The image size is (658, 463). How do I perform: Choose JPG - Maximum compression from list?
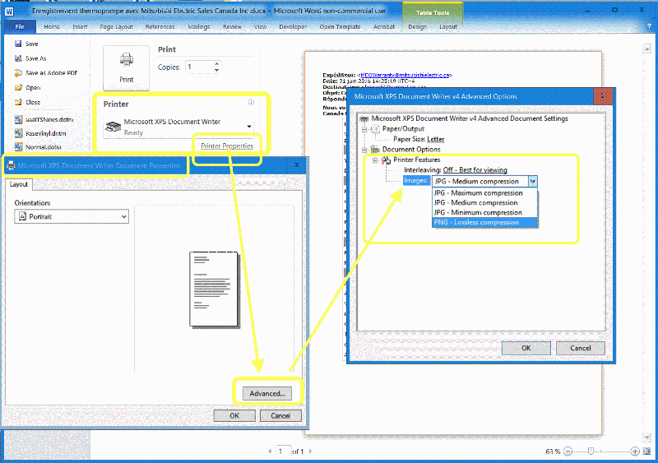[x=477, y=193]
